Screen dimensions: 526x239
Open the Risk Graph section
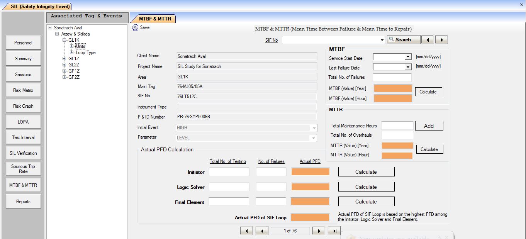(x=23, y=106)
